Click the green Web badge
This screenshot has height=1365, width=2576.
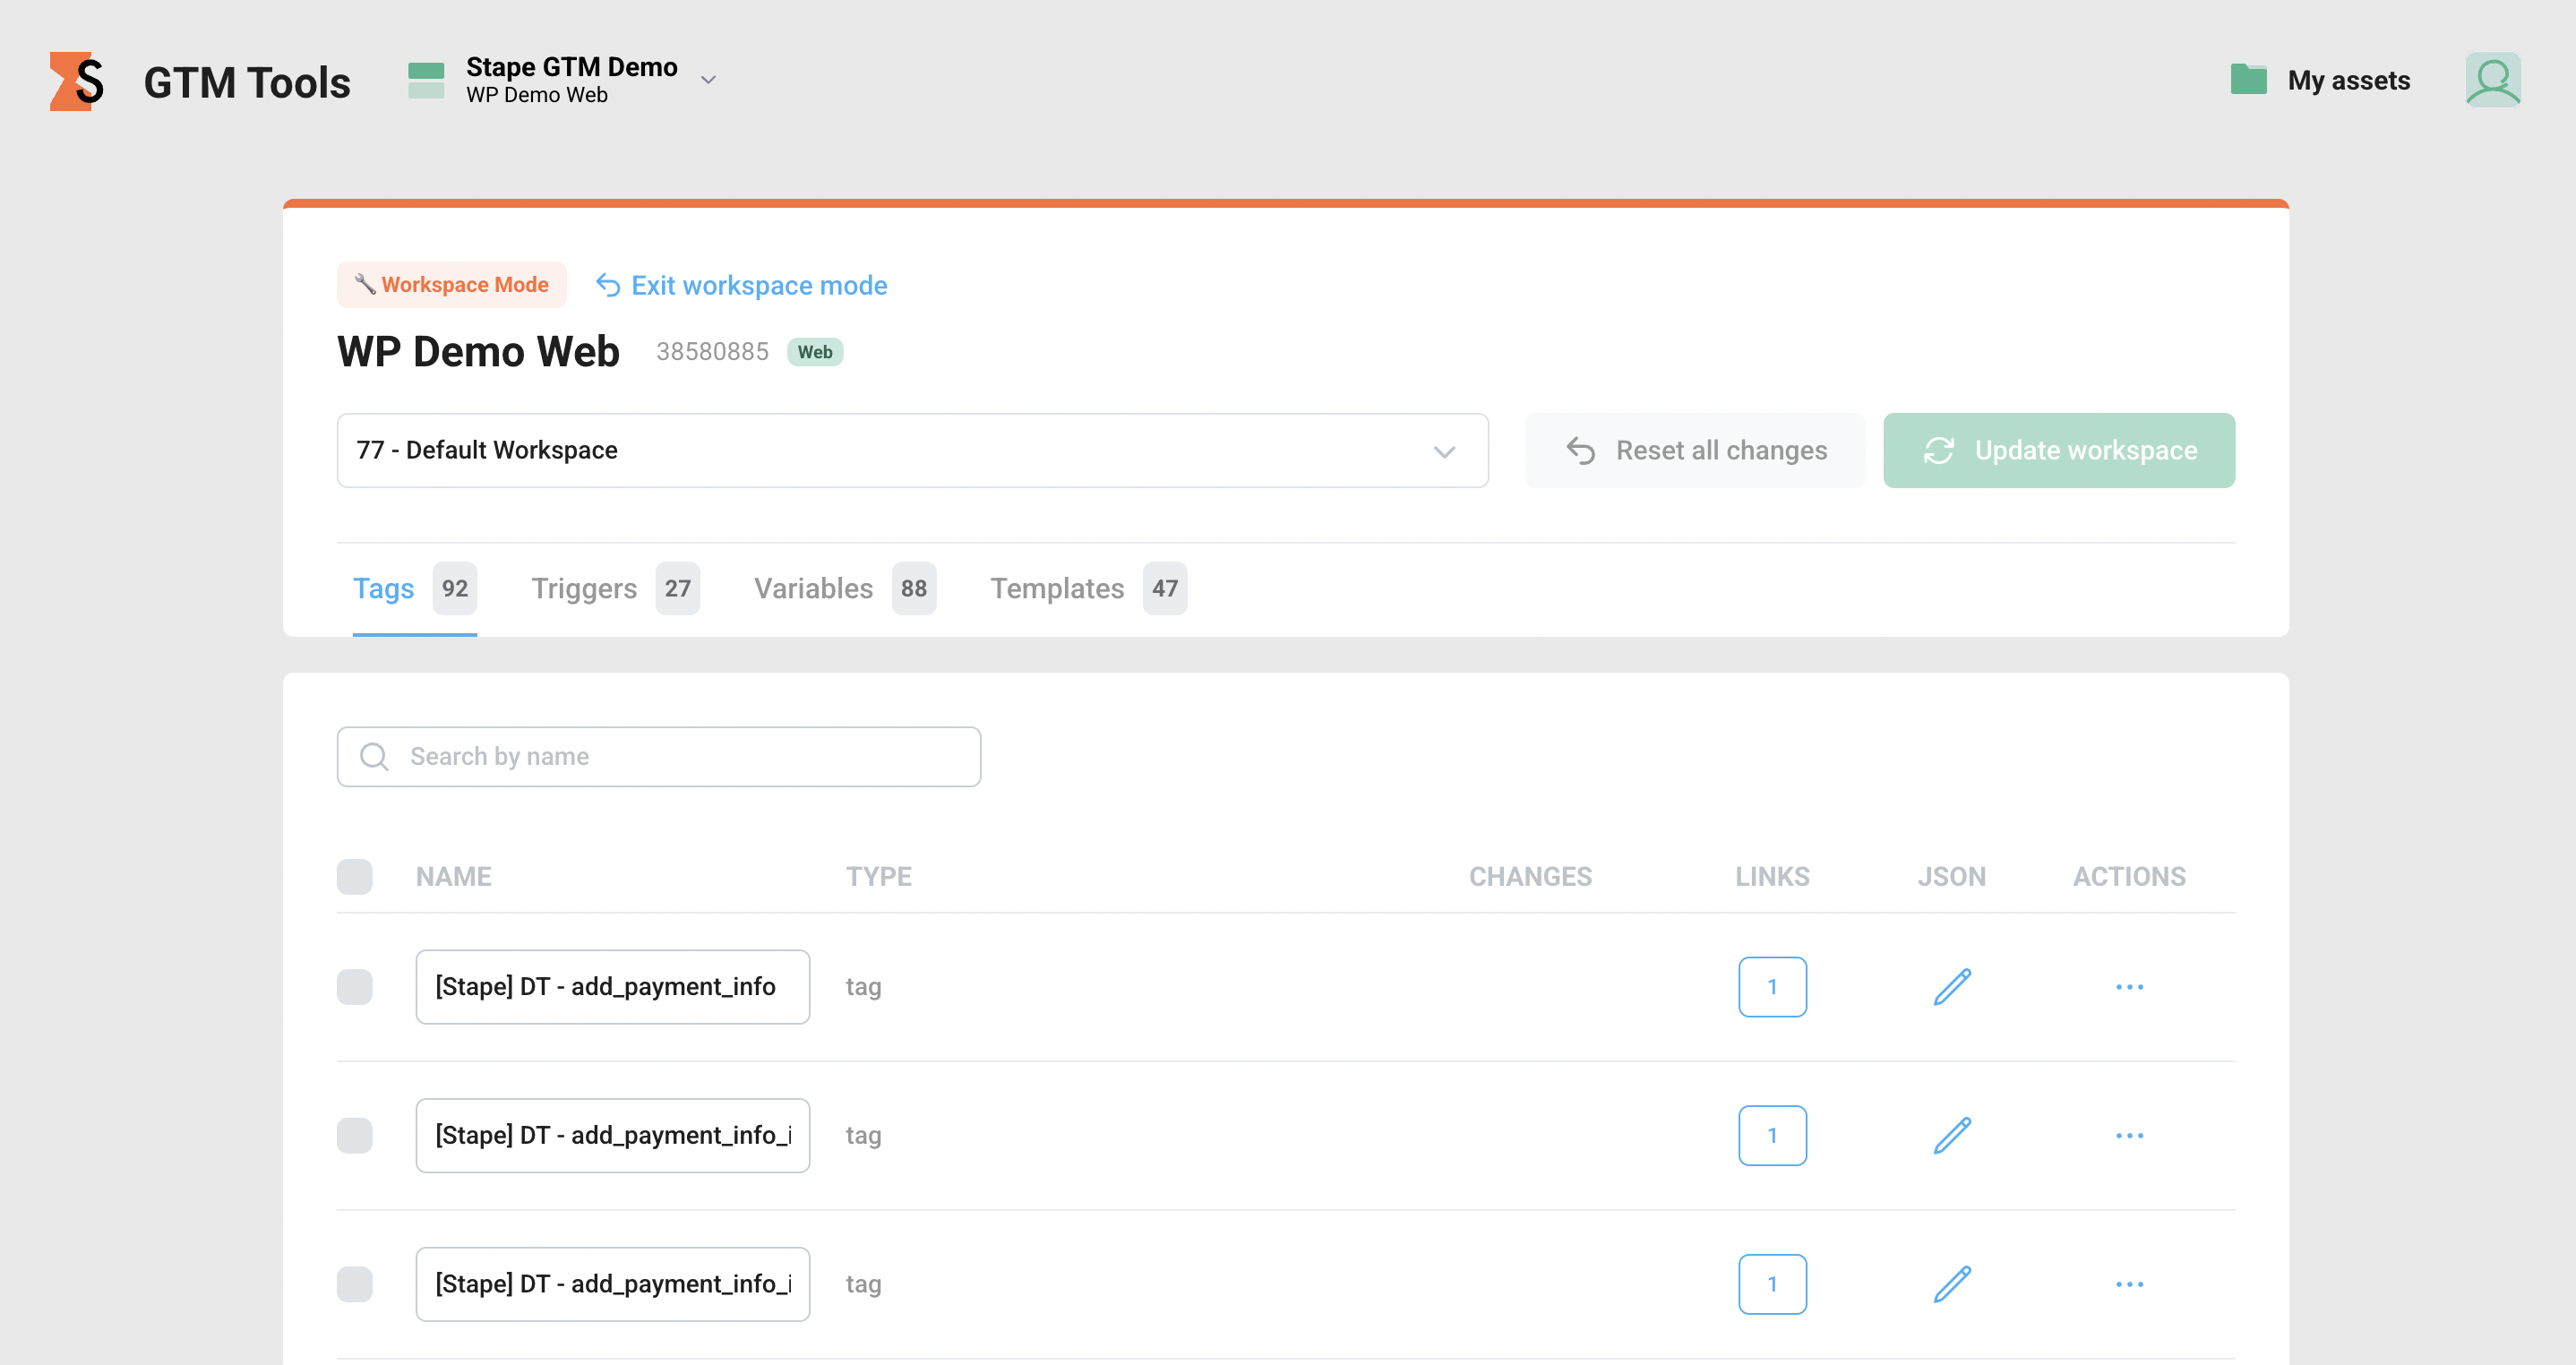click(815, 352)
